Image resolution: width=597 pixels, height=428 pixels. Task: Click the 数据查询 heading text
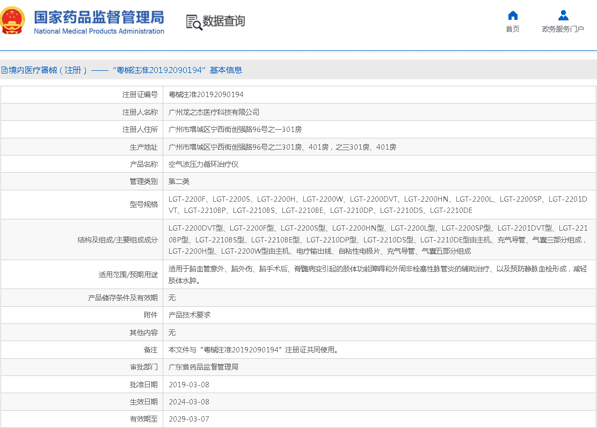pos(223,21)
